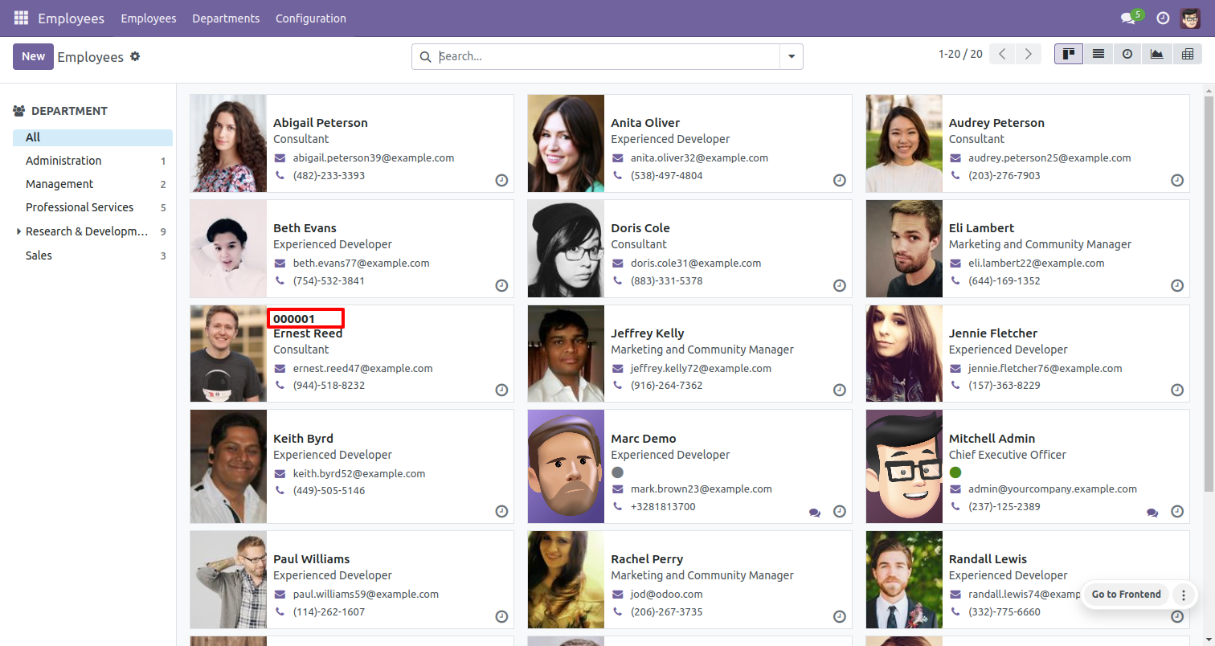Screen dimensions: 1215x646
Task: Click activity clock on Paul Williams card
Action: (501, 616)
